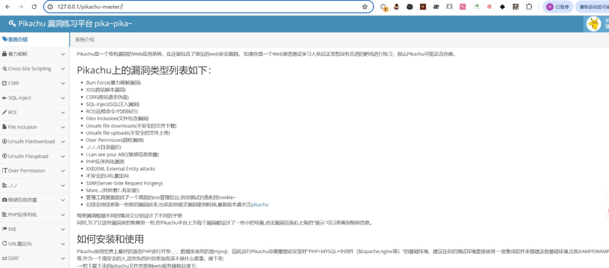Expand the 暴力破解 menu chevron

63,54
